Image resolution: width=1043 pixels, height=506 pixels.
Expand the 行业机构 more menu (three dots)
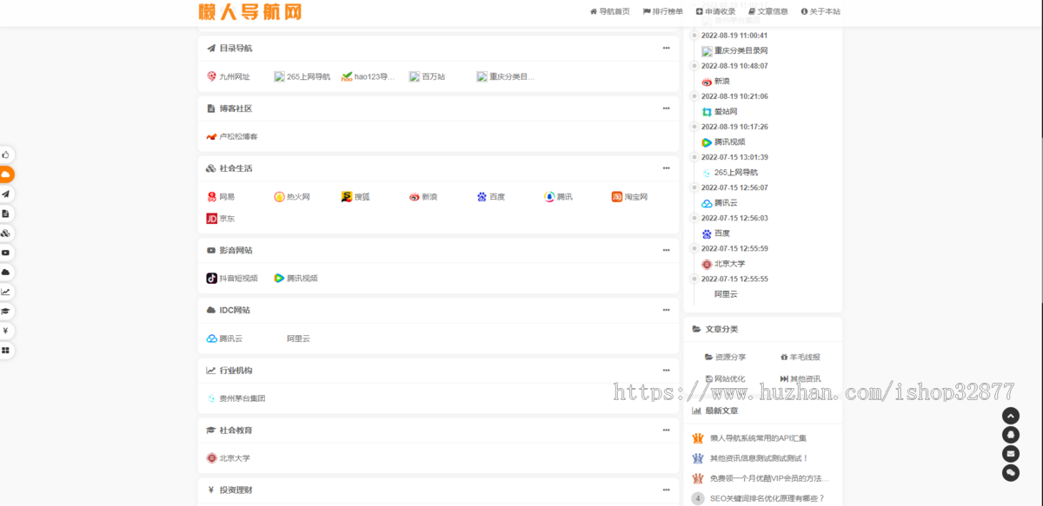pos(666,371)
